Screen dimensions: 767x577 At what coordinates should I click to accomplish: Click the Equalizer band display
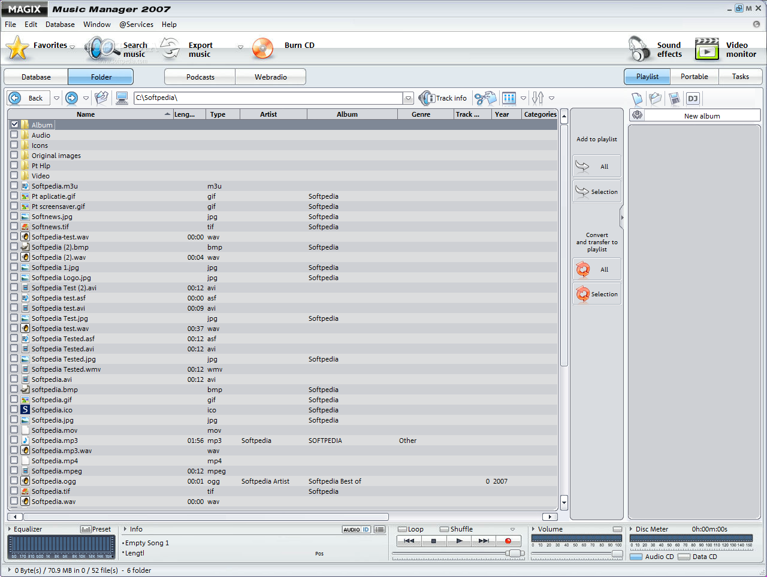click(x=61, y=547)
